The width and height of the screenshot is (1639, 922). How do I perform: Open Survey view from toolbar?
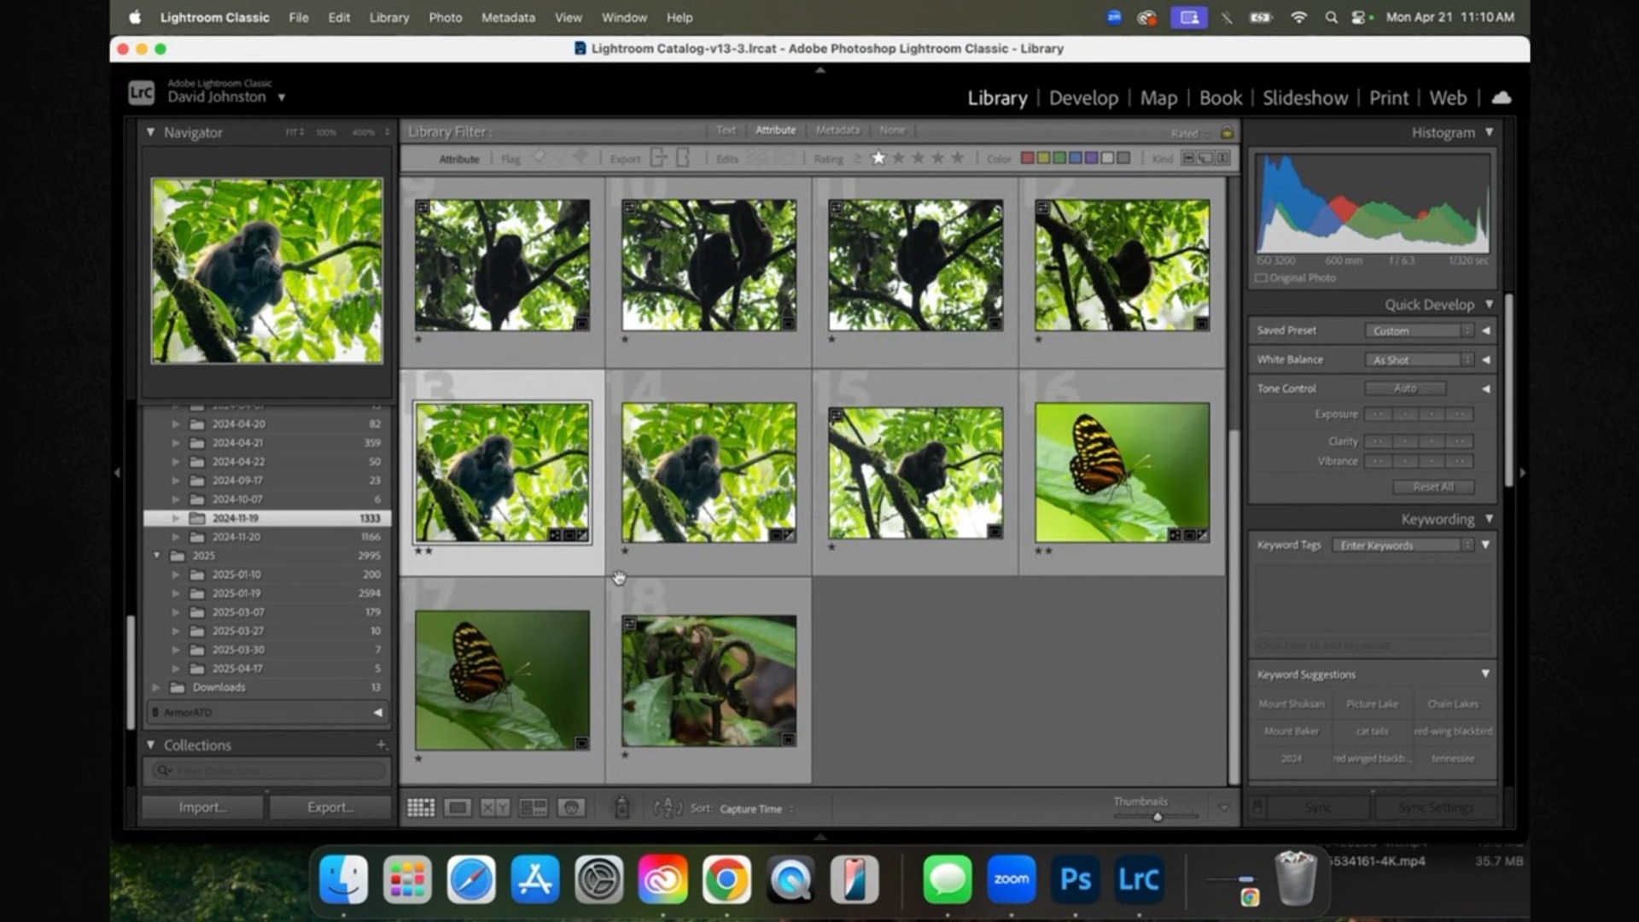point(534,808)
